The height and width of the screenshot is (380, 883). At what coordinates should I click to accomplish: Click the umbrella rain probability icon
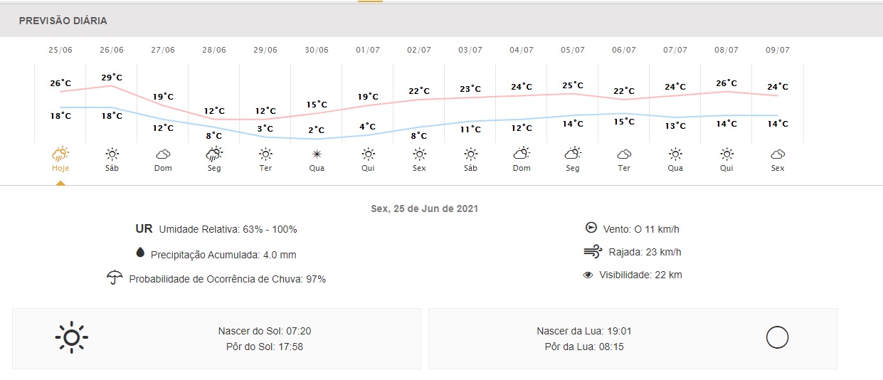click(115, 278)
